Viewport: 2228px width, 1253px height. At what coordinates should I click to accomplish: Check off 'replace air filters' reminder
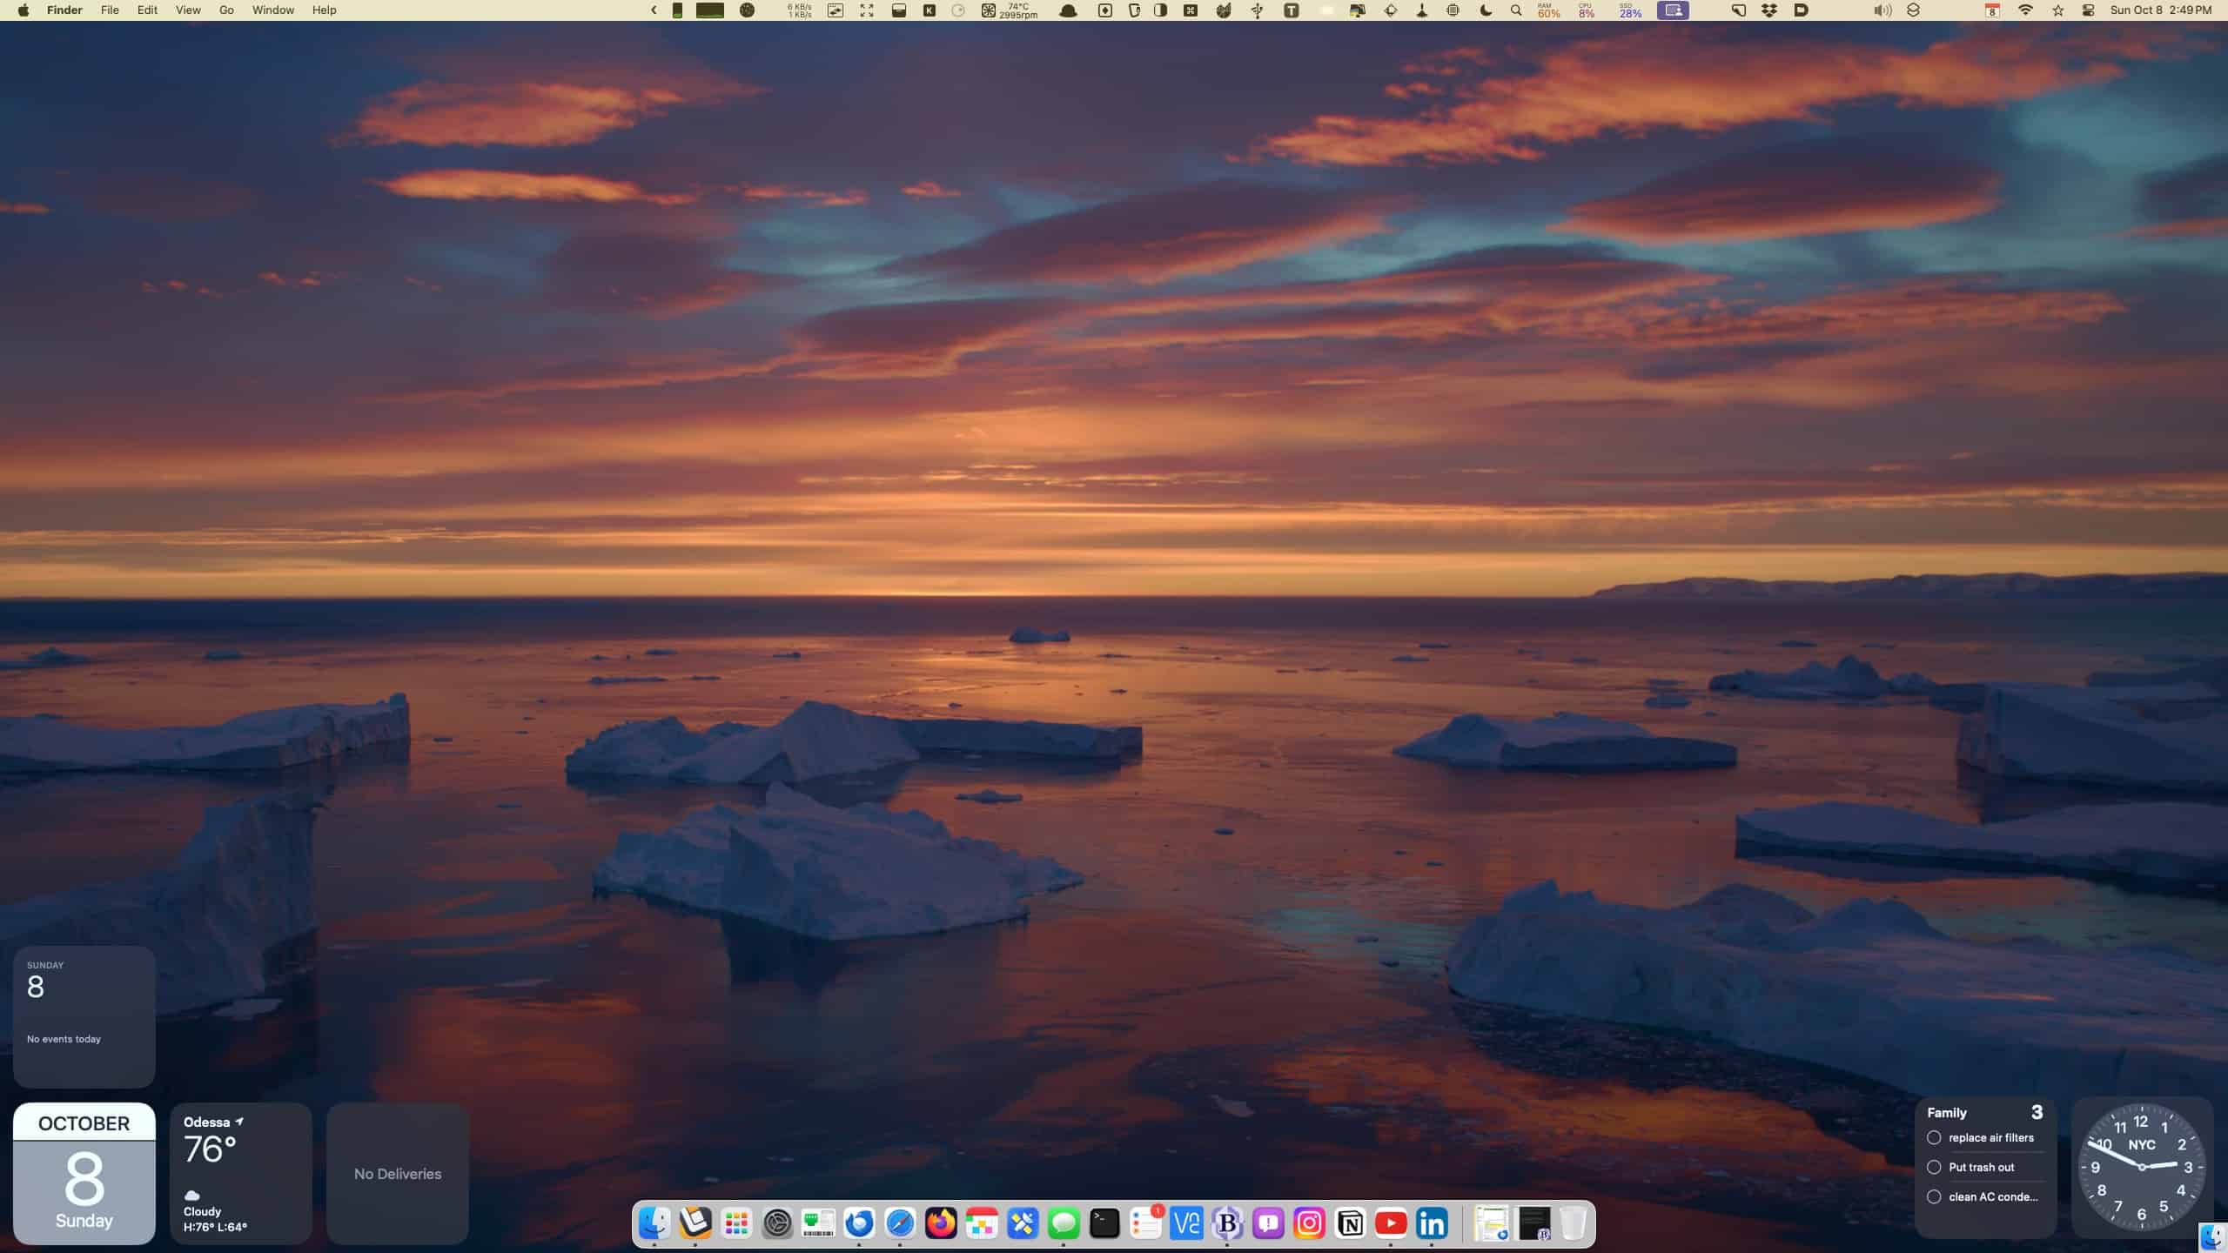pyautogui.click(x=1934, y=1137)
